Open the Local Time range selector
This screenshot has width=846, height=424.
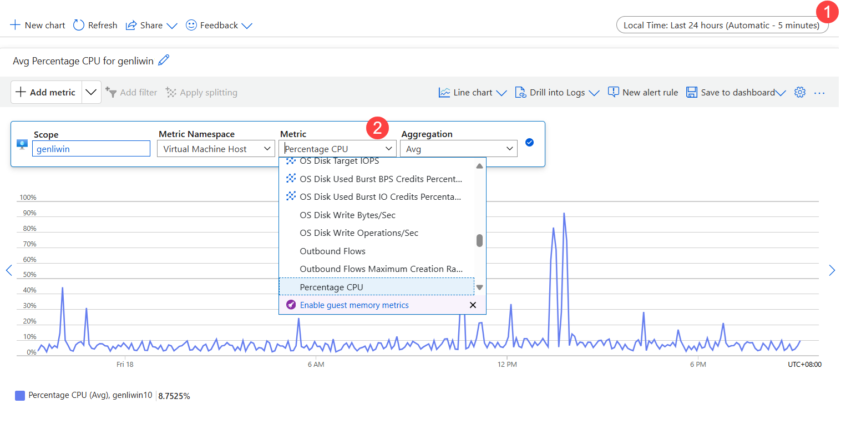click(721, 26)
